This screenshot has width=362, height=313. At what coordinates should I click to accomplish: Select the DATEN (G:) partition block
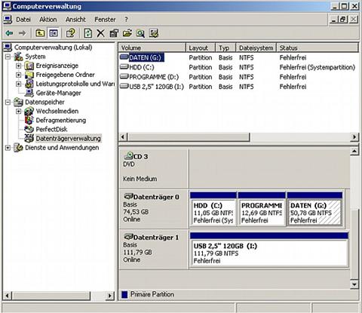314,209
